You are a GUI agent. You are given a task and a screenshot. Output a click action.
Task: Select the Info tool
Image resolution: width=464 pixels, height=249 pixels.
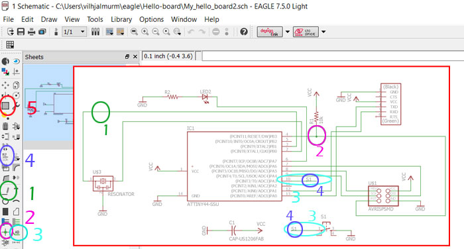[5, 61]
